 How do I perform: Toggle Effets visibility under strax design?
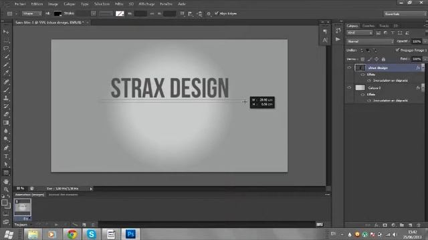tap(362, 75)
